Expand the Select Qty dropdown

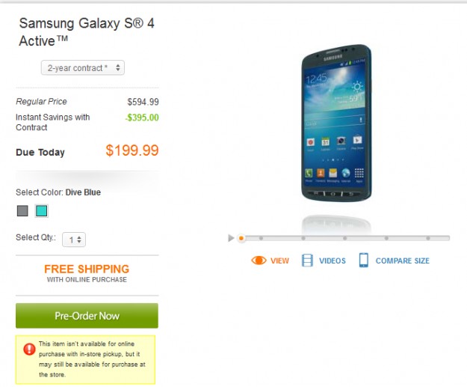(x=73, y=240)
